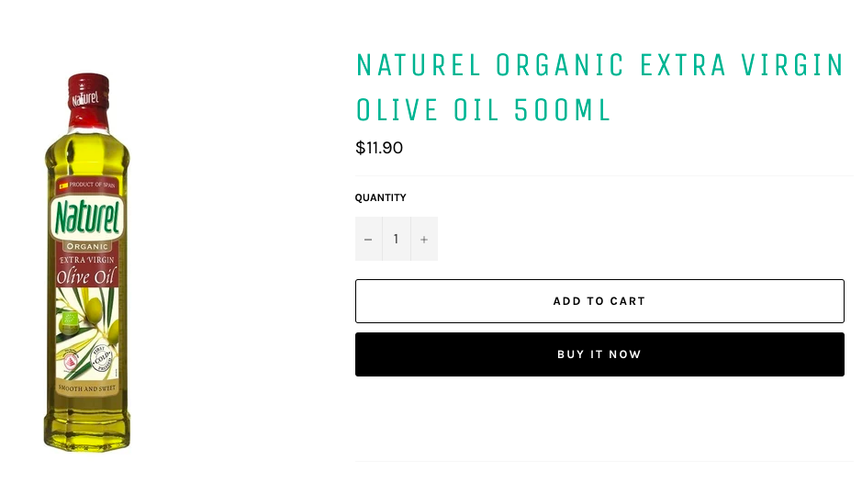The image size is (862, 483).
Task: Click the First Cold Pressed seal
Action: [101, 356]
